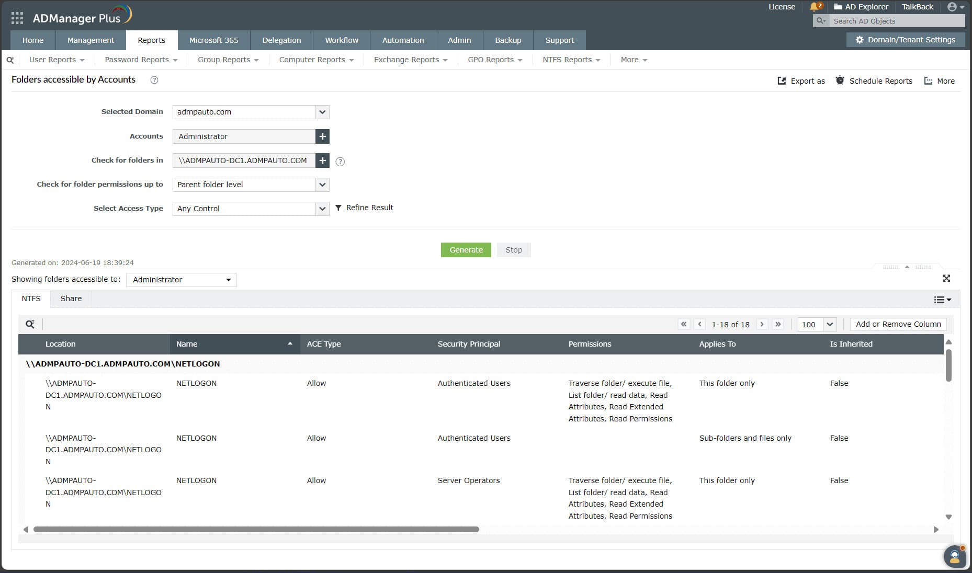The width and height of the screenshot is (972, 573).
Task: Expand the GPO Reports menu
Action: (495, 60)
